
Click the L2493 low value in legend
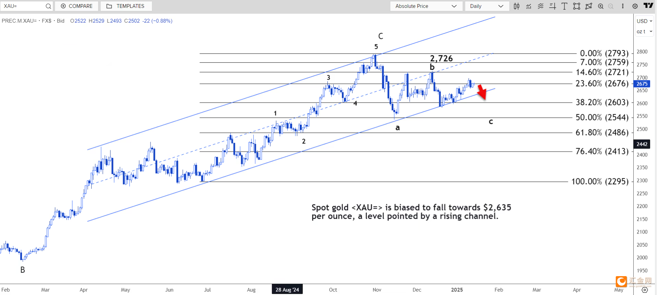click(114, 21)
